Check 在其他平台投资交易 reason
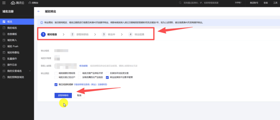The width and height of the screenshot is (280, 120). point(107,73)
